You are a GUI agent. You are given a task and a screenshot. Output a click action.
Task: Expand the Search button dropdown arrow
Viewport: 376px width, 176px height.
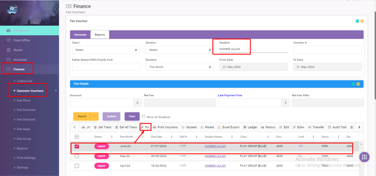pyautogui.click(x=95, y=116)
